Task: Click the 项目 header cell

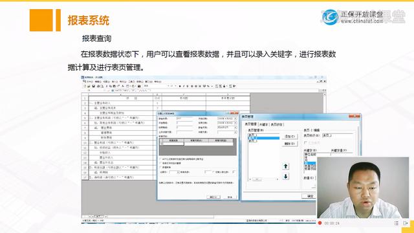Action: tap(121, 98)
